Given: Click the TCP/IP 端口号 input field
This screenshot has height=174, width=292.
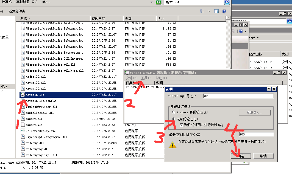Looking at the screenshot, I should coord(238,96).
